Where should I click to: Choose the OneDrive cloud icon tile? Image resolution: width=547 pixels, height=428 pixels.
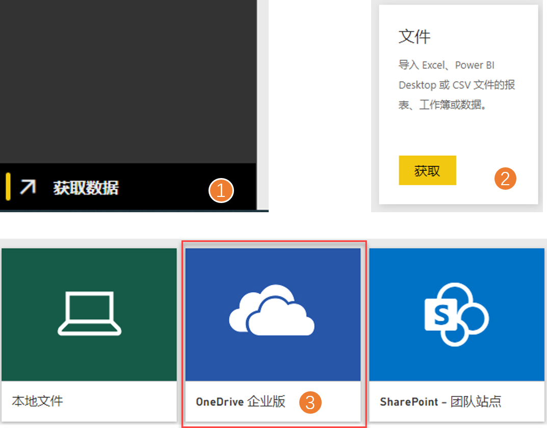(x=273, y=315)
